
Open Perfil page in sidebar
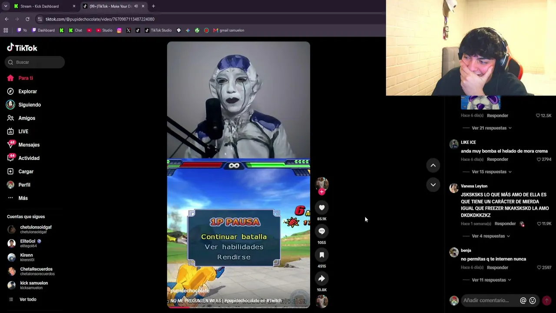tap(19, 185)
